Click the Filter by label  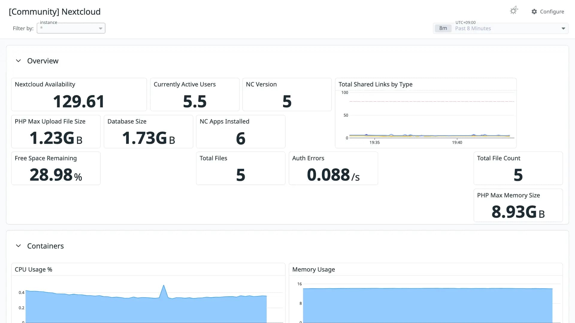23,28
